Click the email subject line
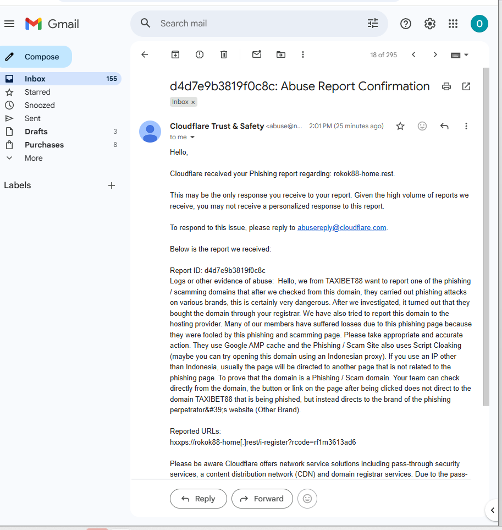Viewport: 502px width, 530px height. click(300, 86)
